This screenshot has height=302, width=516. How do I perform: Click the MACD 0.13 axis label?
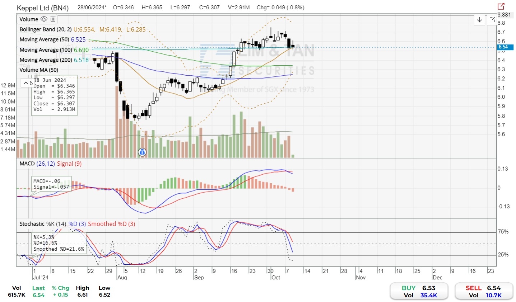pyautogui.click(x=503, y=169)
